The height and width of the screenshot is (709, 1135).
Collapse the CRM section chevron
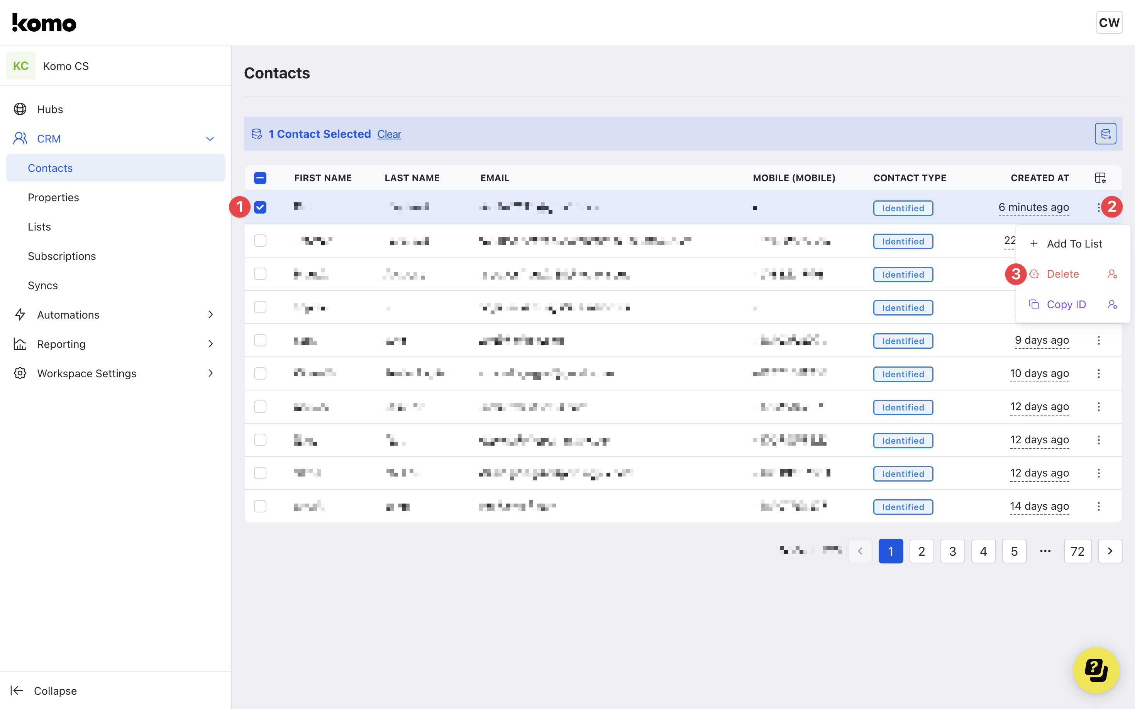210,139
